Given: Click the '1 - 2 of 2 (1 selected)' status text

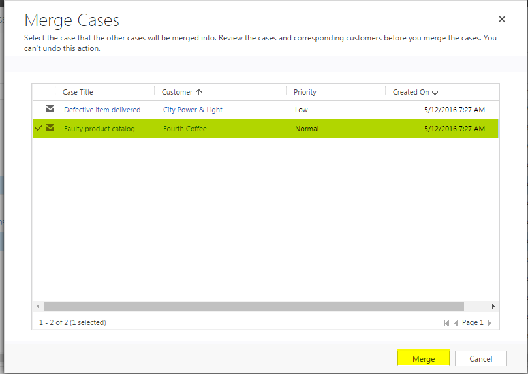Looking at the screenshot, I should tap(72, 322).
